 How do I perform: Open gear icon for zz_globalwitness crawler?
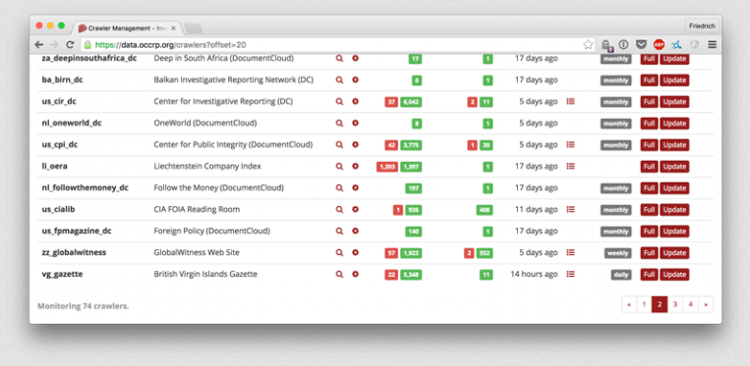(355, 252)
